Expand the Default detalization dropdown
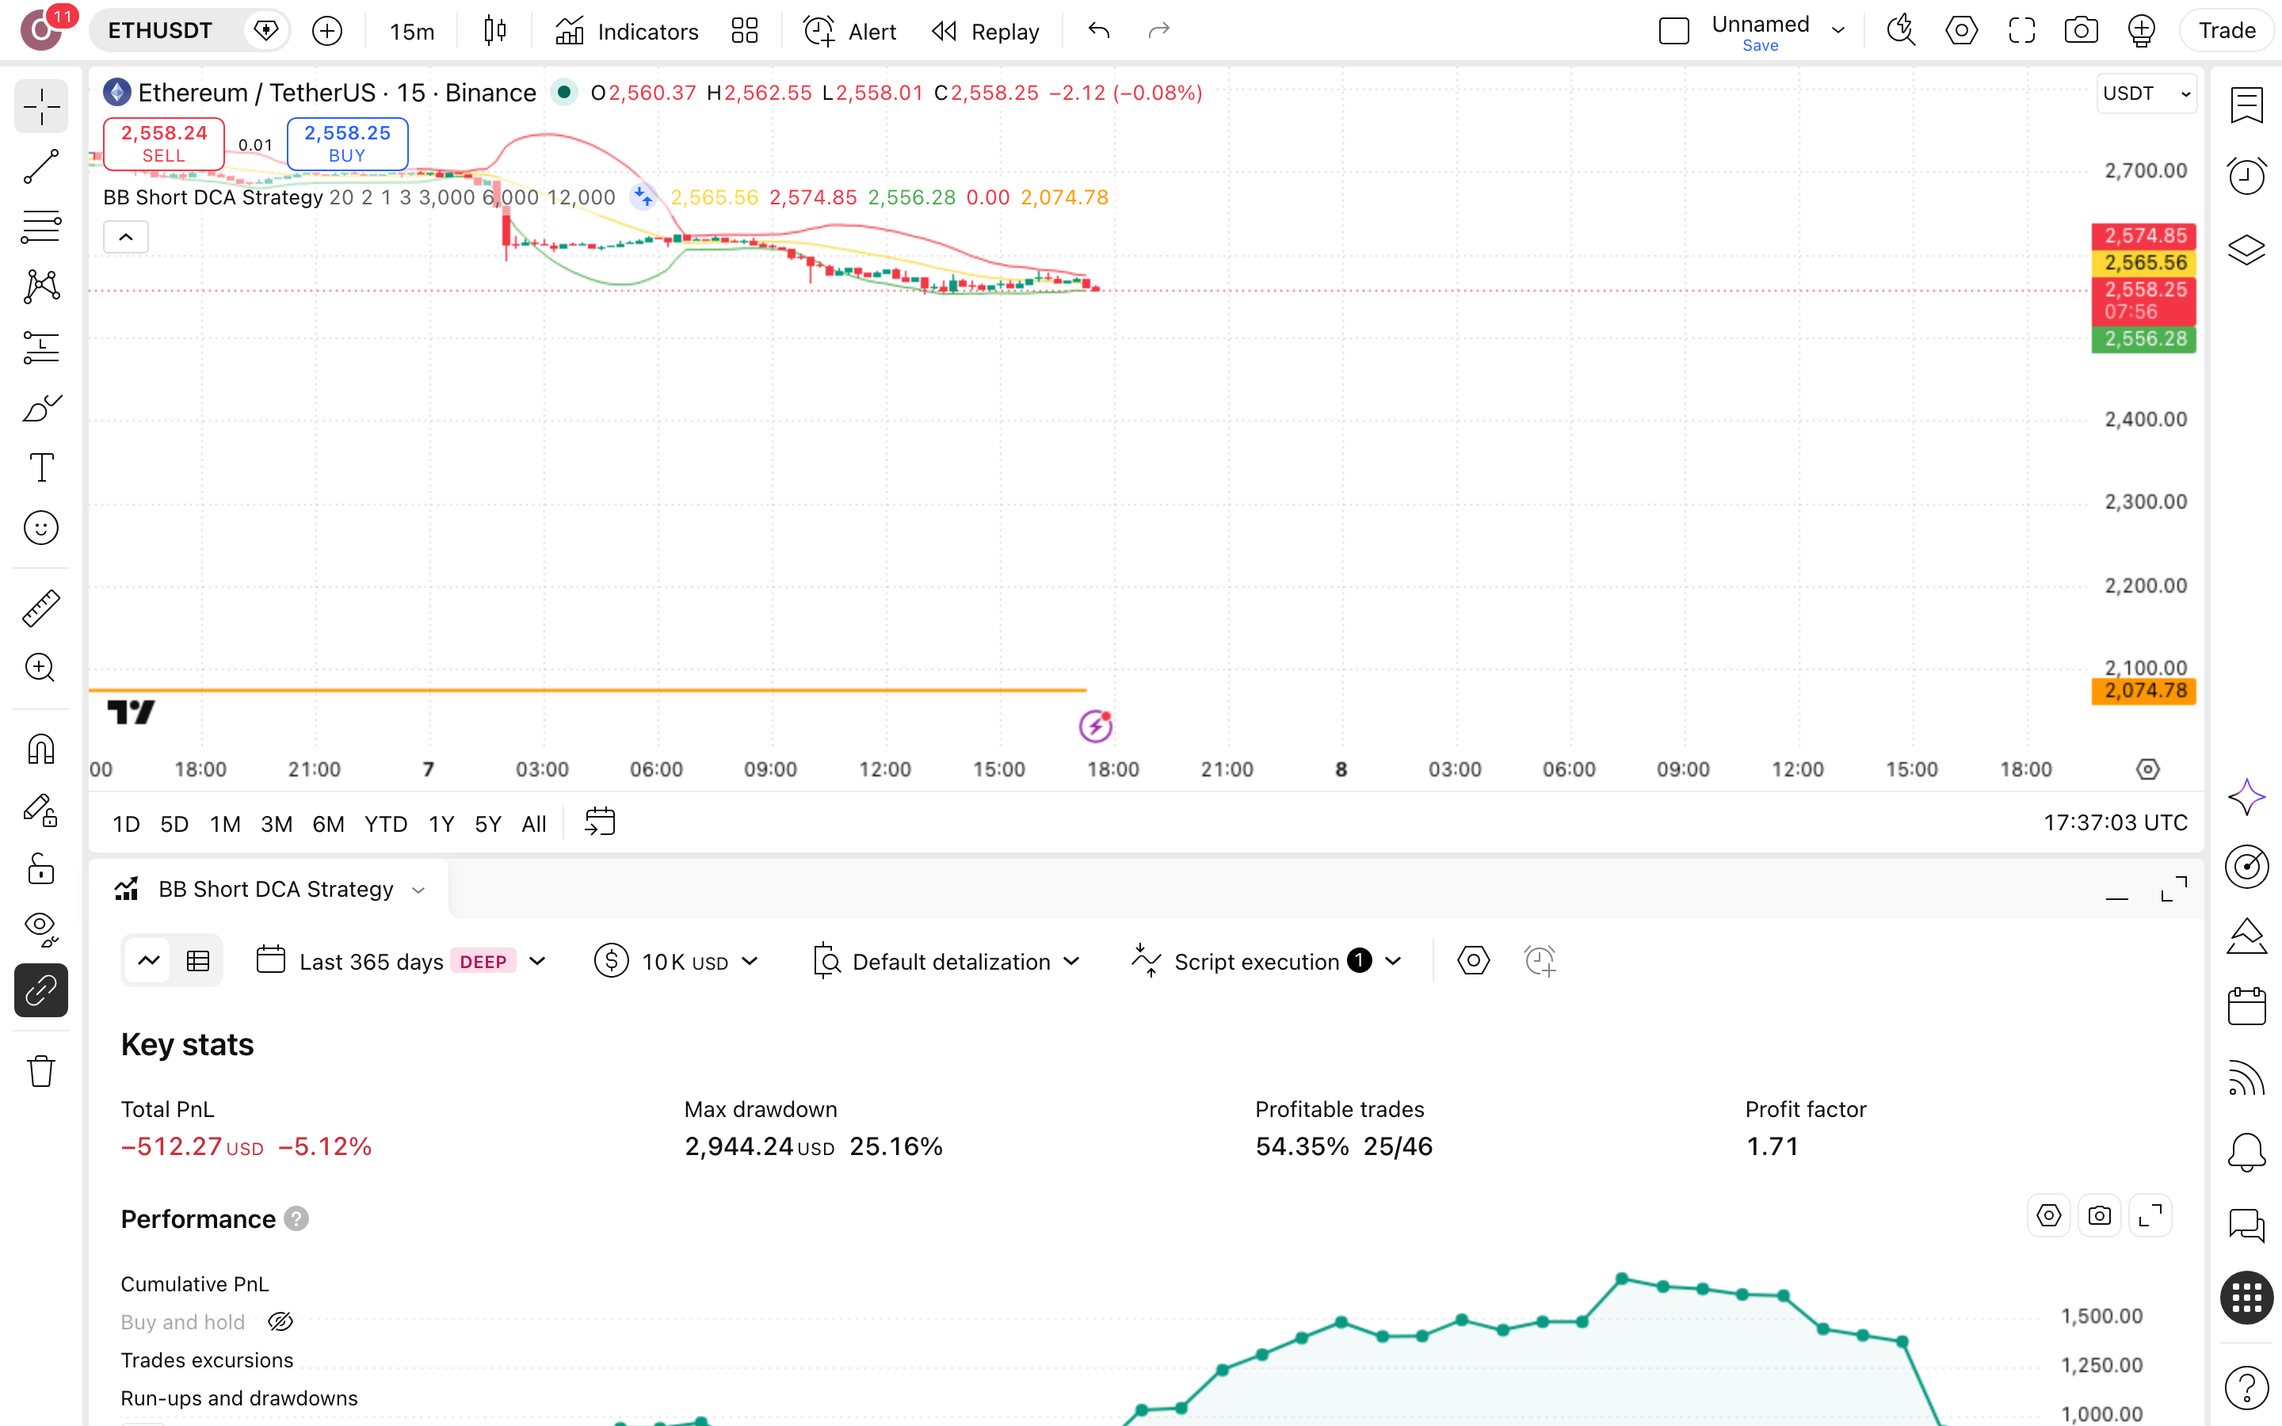The width and height of the screenshot is (2282, 1426). click(x=947, y=961)
